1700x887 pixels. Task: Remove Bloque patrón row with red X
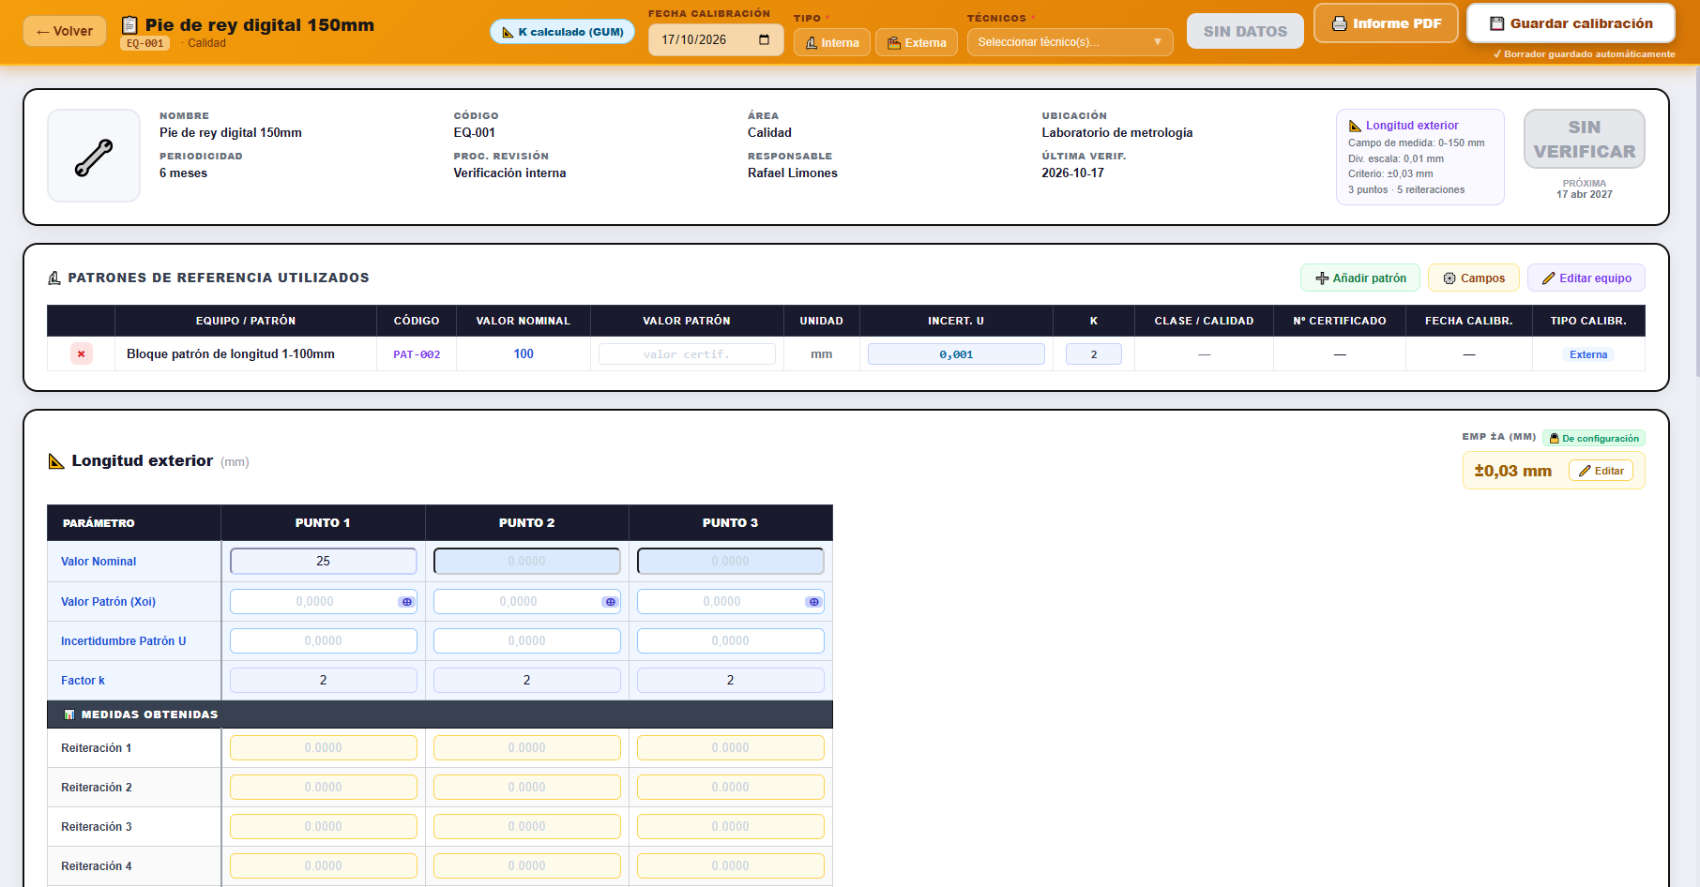(x=82, y=354)
